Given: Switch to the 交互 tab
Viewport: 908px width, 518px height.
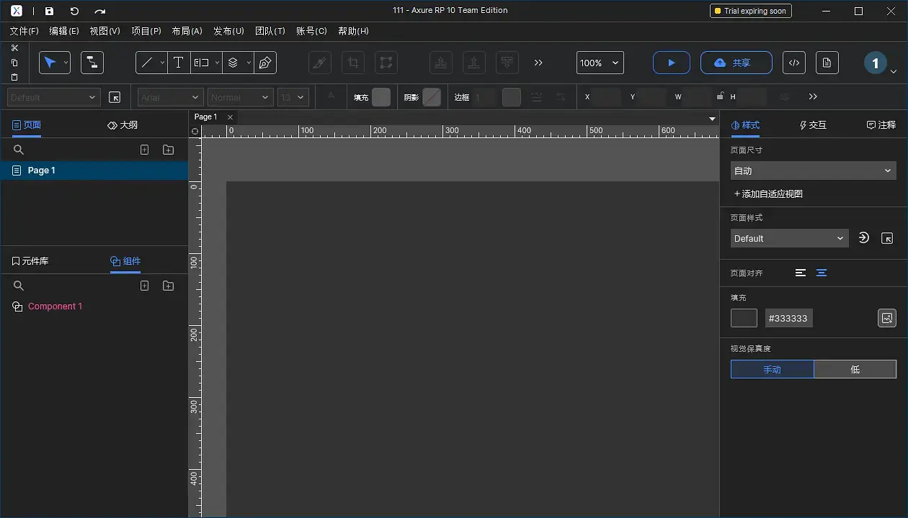Looking at the screenshot, I should (813, 124).
